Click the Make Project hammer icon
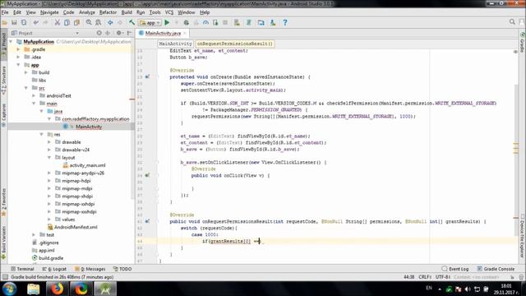The width and height of the screenshot is (526, 296). tap(131, 22)
